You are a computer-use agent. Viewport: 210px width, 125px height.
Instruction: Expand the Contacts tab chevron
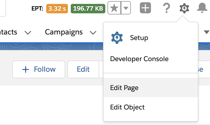click(28, 33)
